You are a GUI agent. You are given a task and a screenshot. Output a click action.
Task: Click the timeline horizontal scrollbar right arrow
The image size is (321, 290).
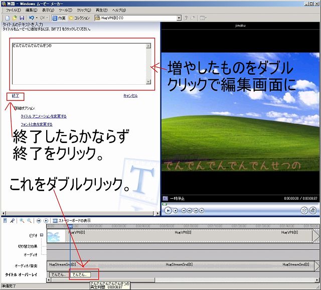(317, 280)
